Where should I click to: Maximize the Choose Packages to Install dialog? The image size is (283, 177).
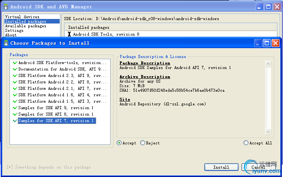click(267, 43)
